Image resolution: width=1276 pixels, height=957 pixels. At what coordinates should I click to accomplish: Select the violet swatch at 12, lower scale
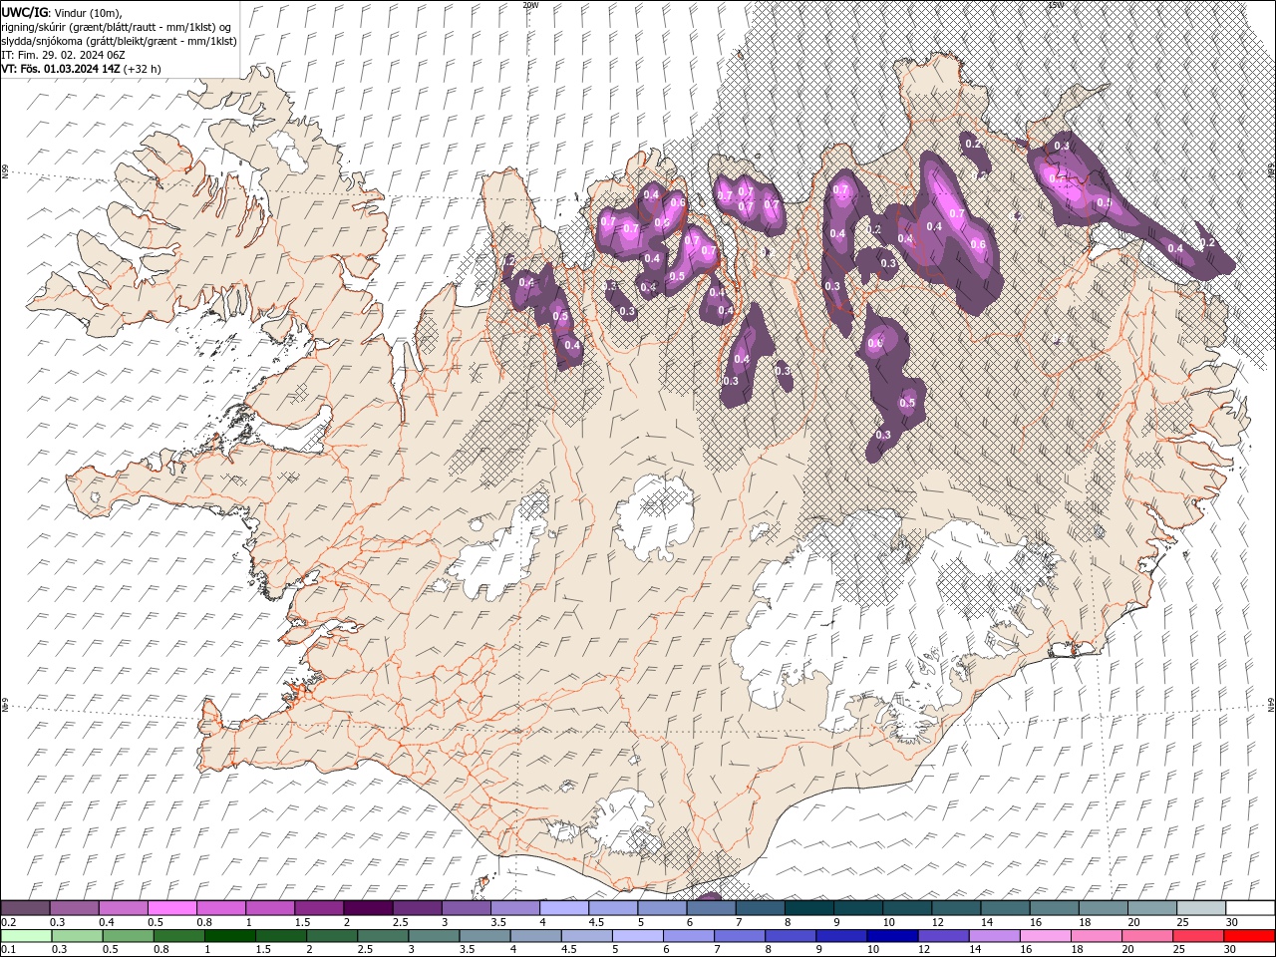click(942, 936)
